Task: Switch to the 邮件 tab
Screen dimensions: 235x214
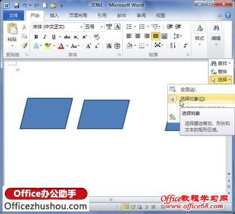Action: tap(122, 16)
